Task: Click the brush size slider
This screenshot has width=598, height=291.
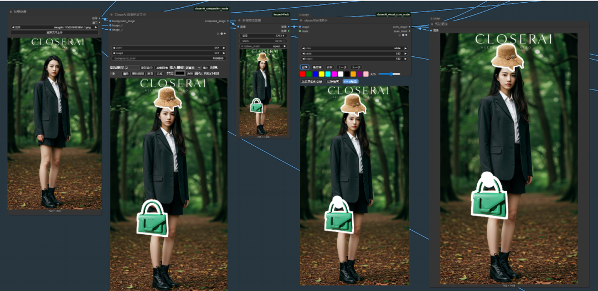Action: tap(389, 74)
